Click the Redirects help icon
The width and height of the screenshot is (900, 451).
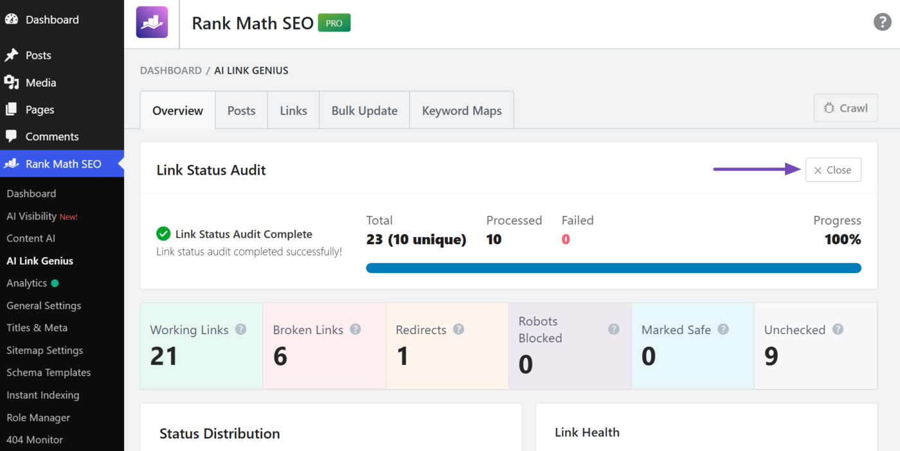pyautogui.click(x=458, y=329)
